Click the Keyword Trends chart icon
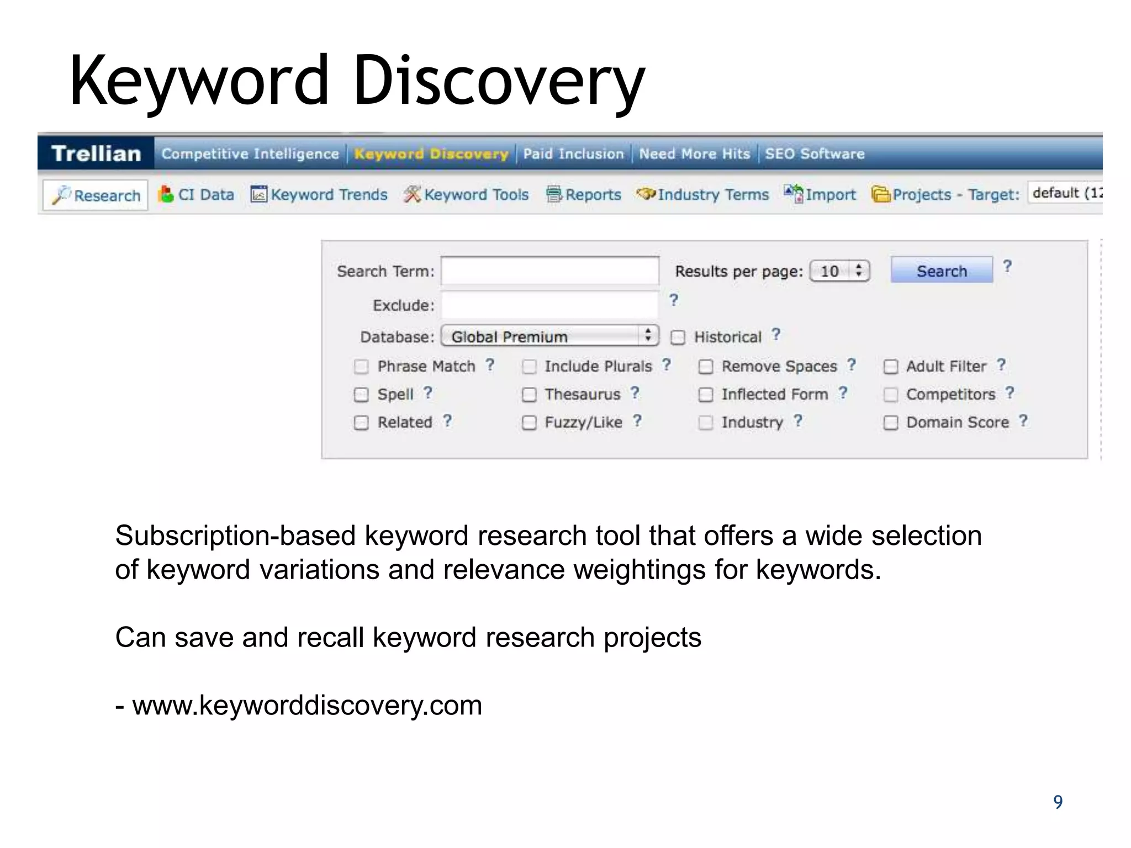 pos(258,194)
